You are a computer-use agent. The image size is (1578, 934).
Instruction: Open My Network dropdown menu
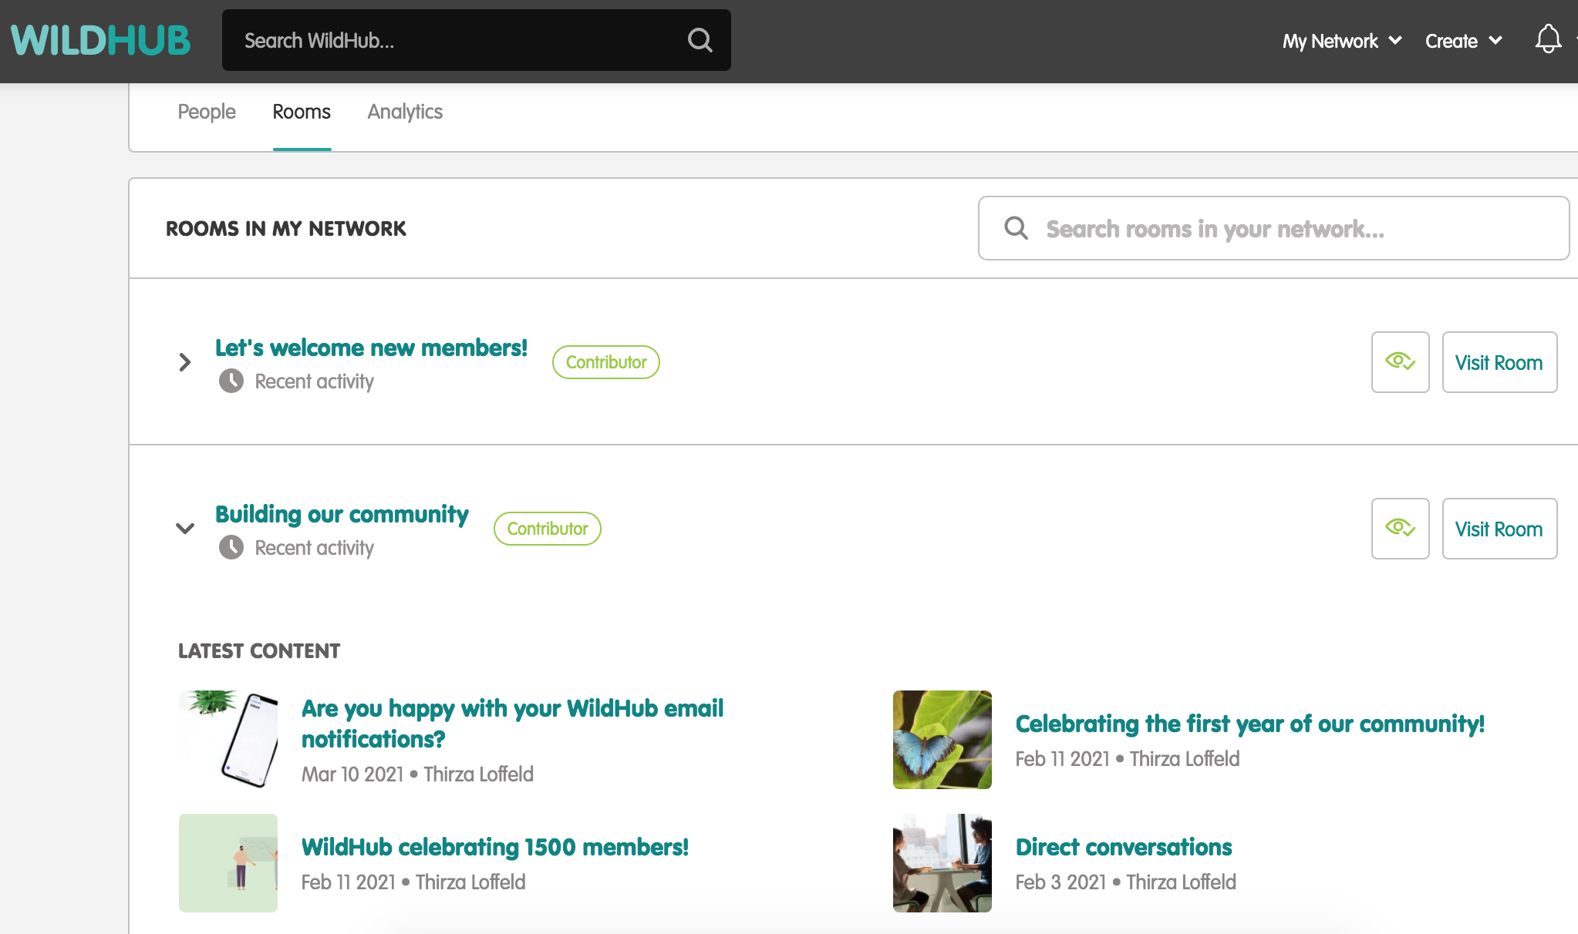1341,41
